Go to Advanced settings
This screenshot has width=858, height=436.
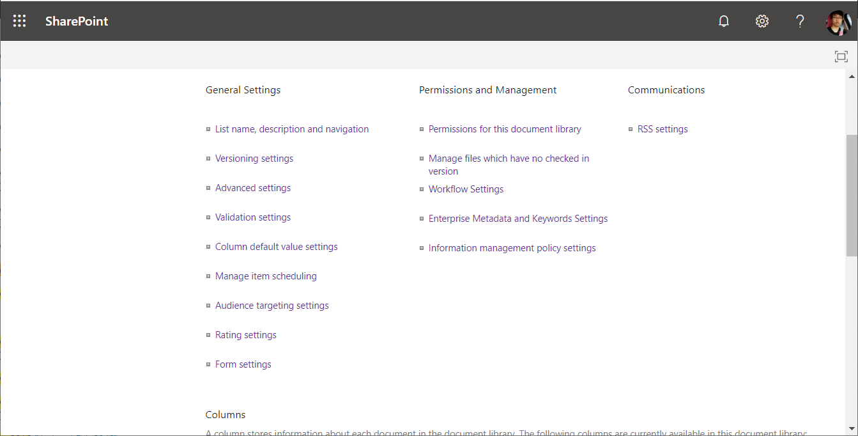[253, 188]
